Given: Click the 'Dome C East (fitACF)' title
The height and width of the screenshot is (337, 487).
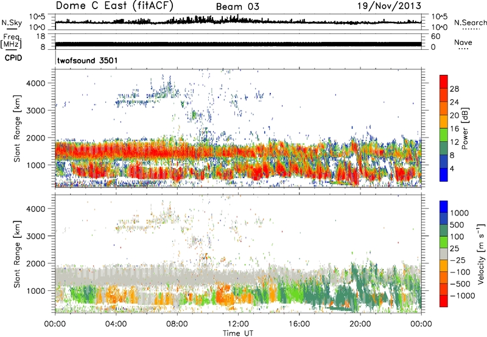Looking at the screenshot, I should [x=114, y=5].
